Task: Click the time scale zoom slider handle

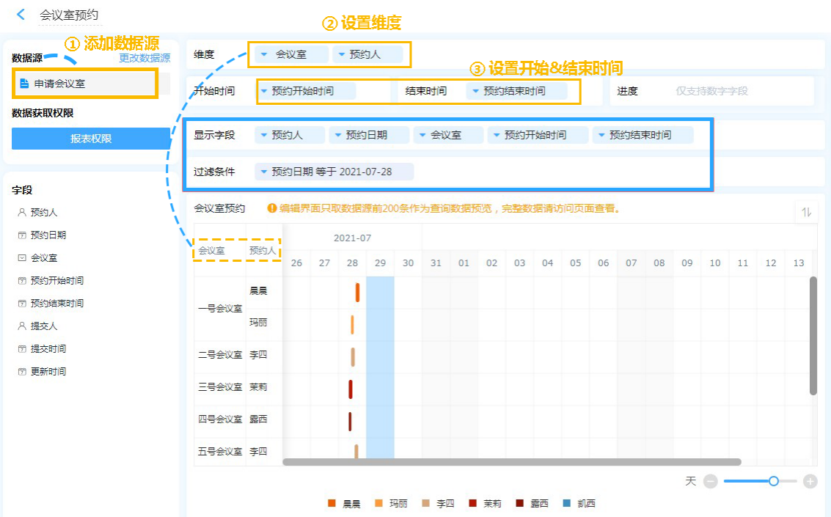Action: click(773, 481)
